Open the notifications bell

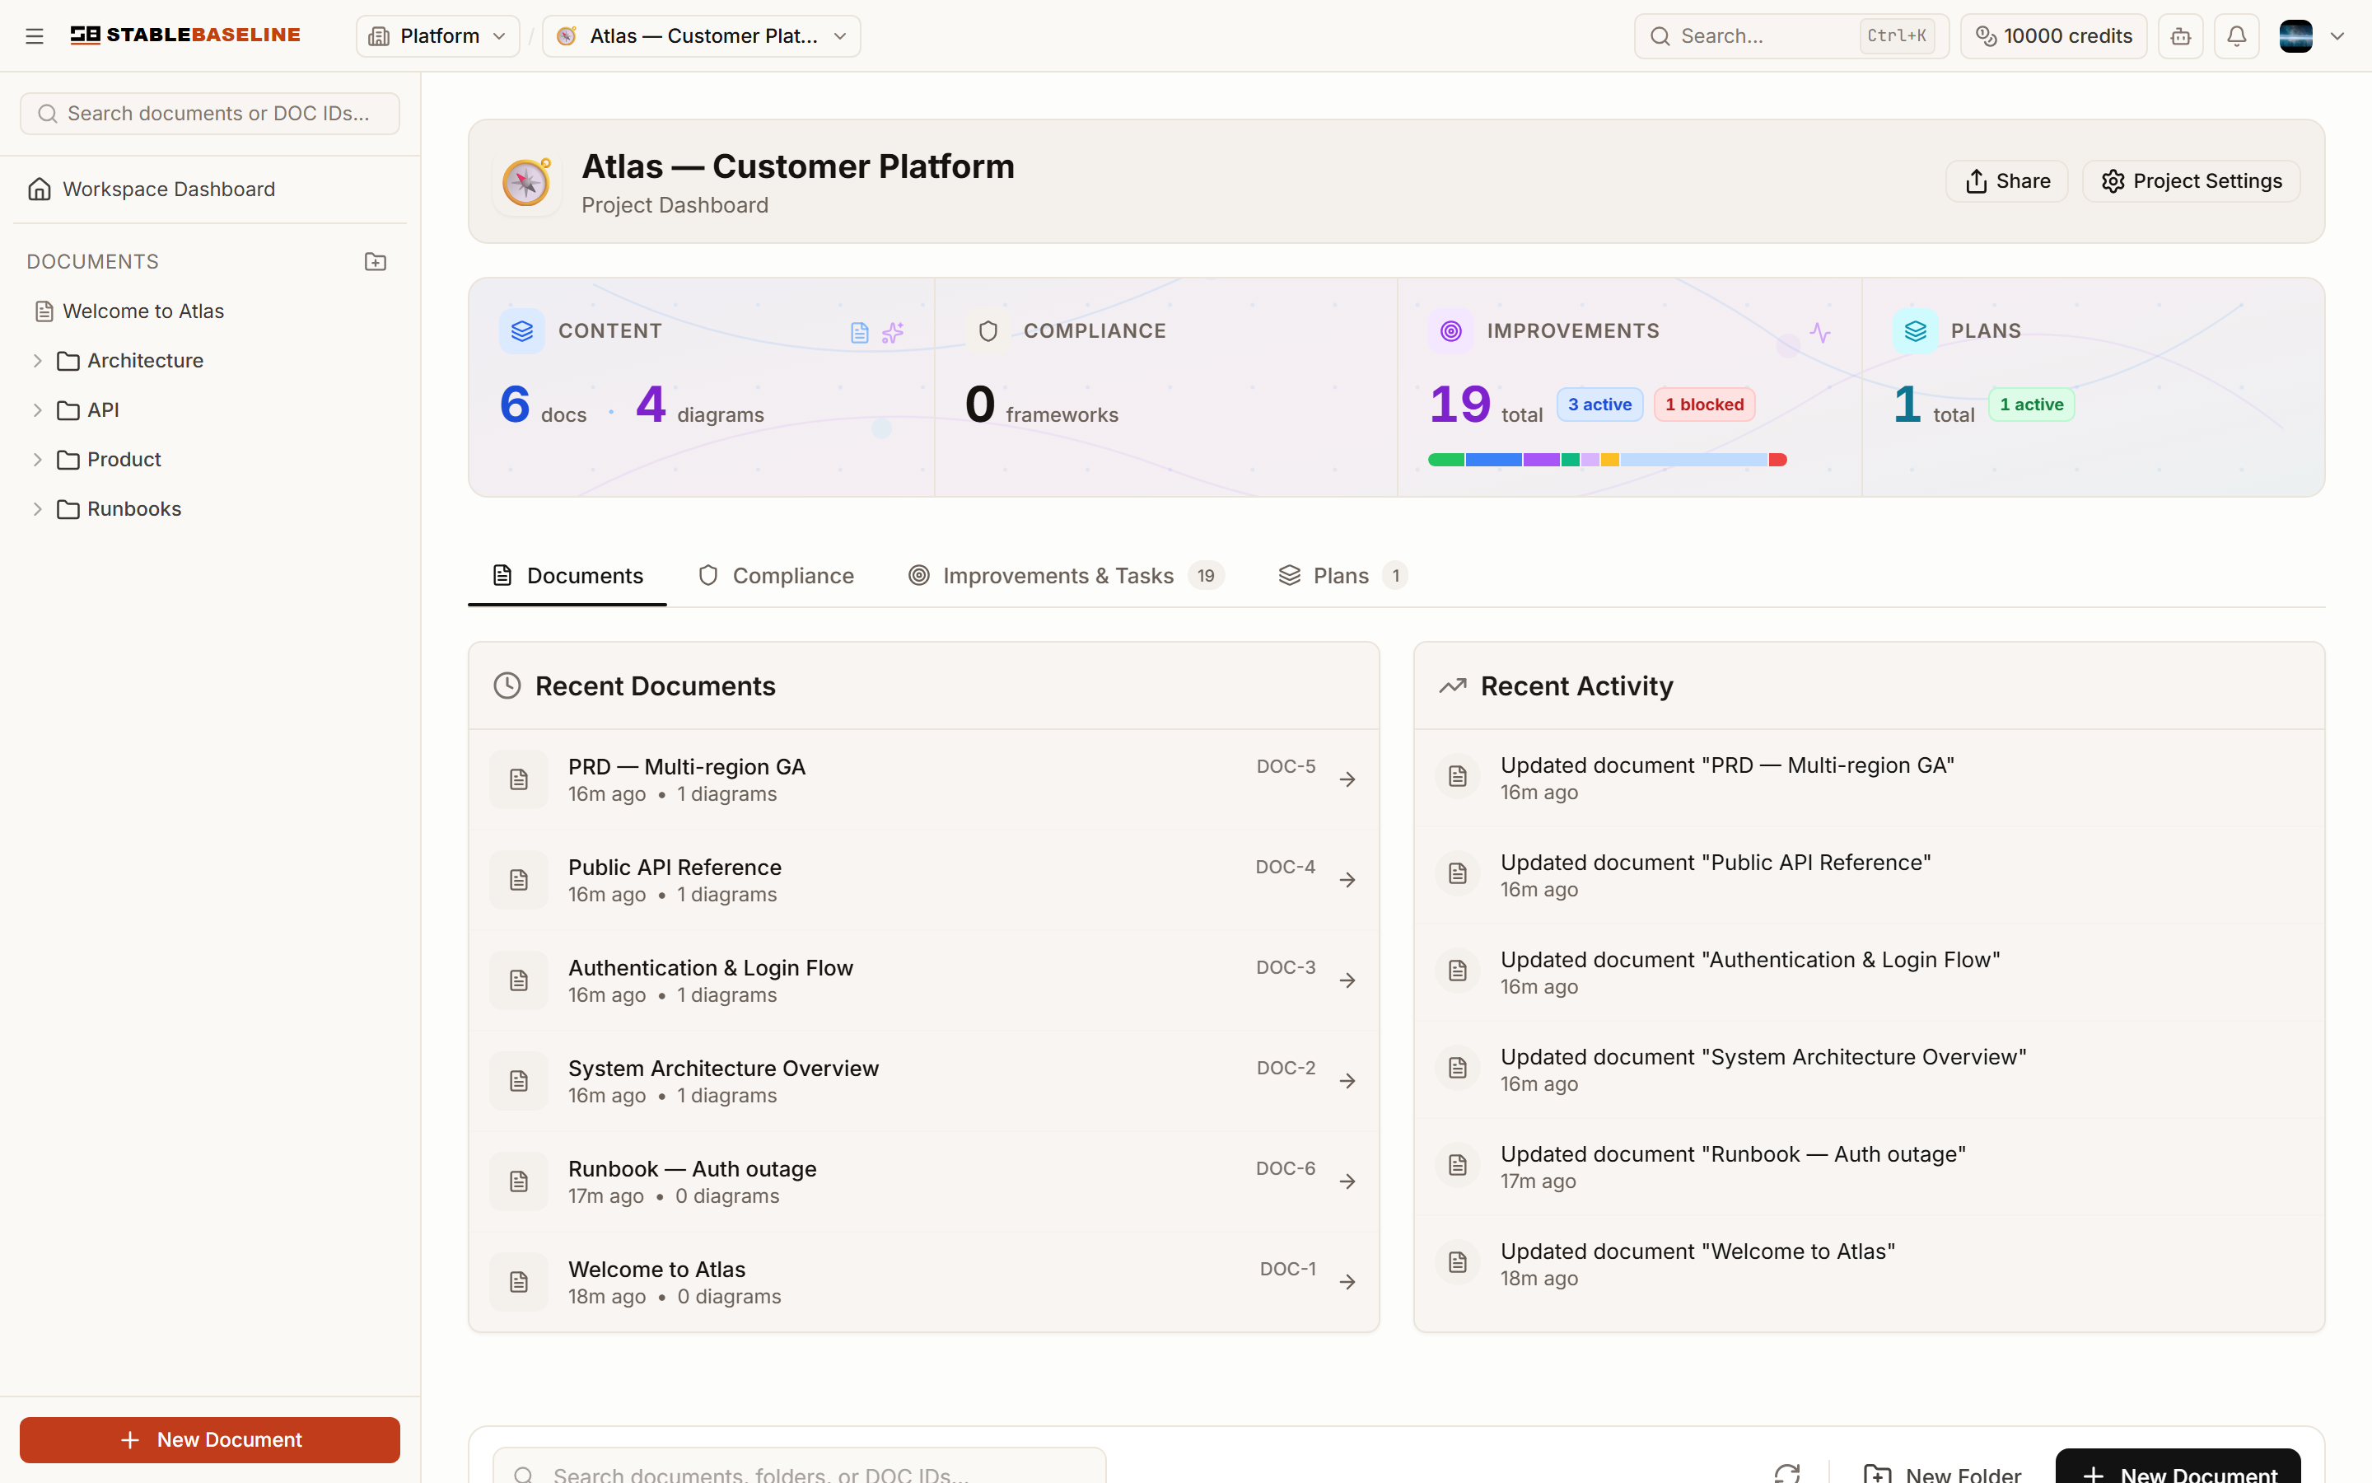tap(2237, 36)
